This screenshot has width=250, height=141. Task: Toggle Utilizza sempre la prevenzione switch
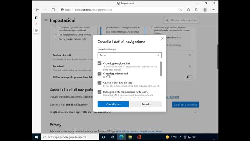(189, 77)
